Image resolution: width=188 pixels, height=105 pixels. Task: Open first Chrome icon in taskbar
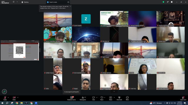(x=17, y=103)
